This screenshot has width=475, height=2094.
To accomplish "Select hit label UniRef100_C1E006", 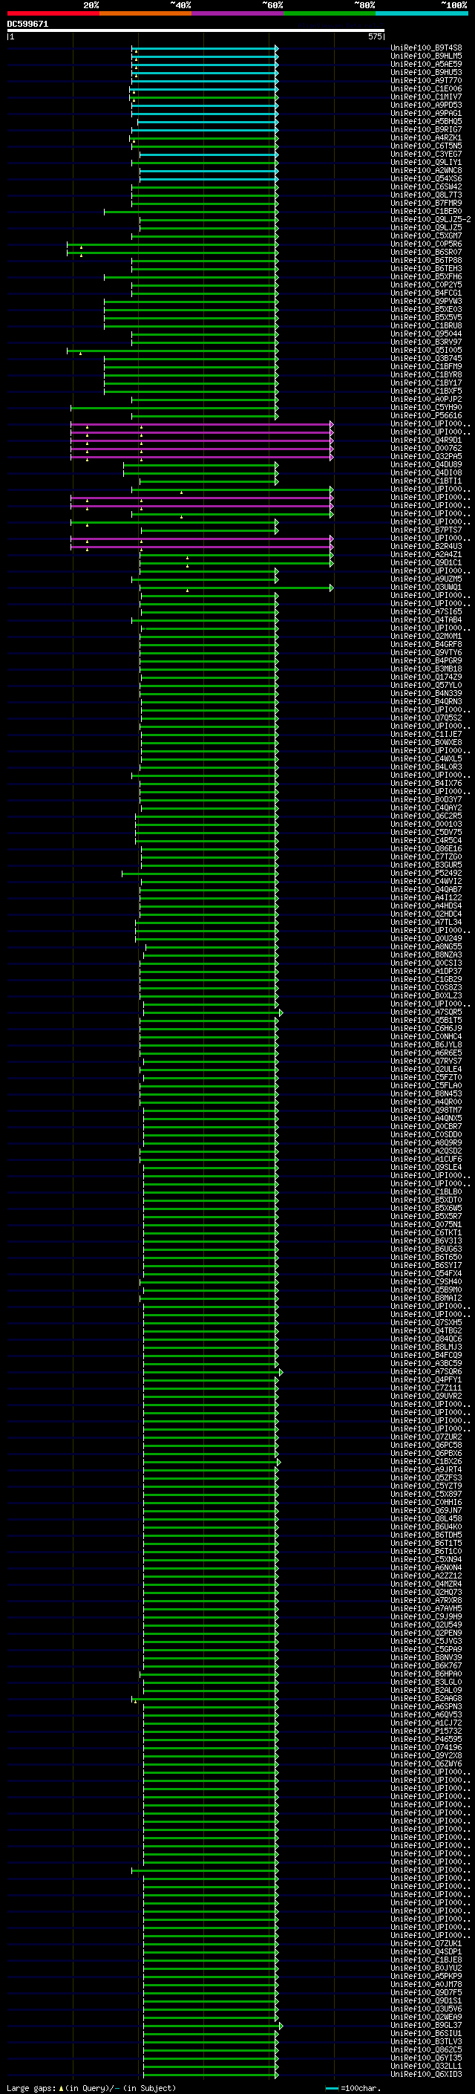I will 426,88.
